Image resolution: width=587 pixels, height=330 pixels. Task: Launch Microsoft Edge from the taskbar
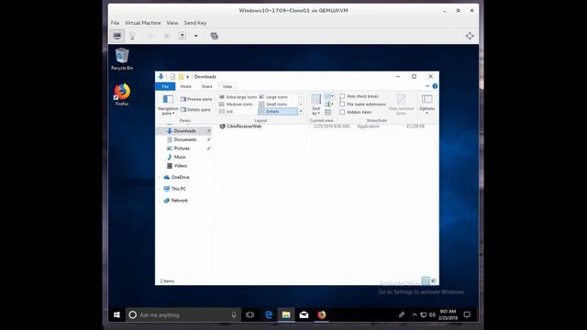(x=269, y=314)
